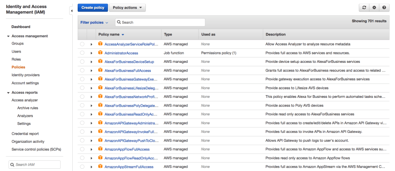Click the refresh icon button
Screen dimensions: 395x171
tap(364, 8)
